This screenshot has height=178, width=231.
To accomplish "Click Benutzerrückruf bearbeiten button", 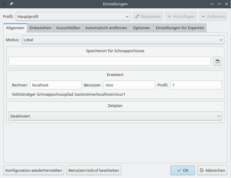I will [x=94, y=170].
